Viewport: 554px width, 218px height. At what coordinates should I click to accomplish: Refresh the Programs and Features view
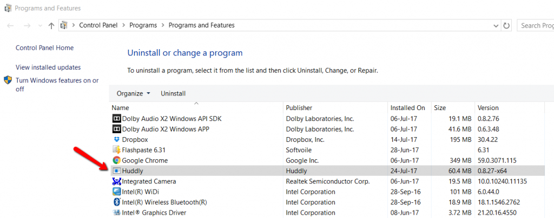pos(506,25)
